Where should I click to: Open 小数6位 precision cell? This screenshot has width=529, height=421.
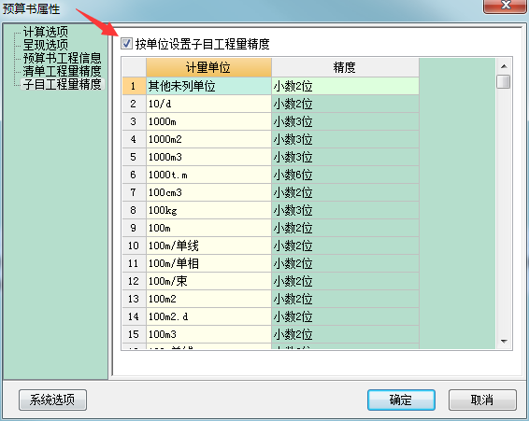(345, 175)
